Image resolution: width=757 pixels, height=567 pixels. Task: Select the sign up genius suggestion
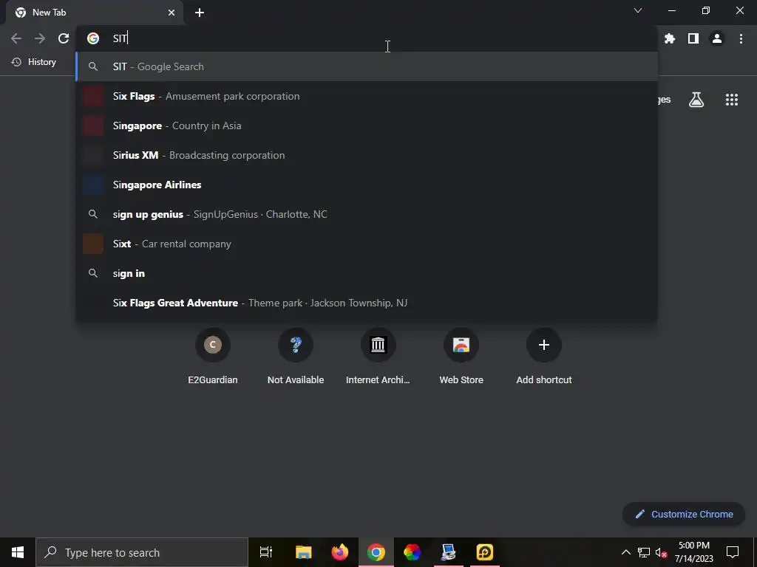tap(367, 214)
